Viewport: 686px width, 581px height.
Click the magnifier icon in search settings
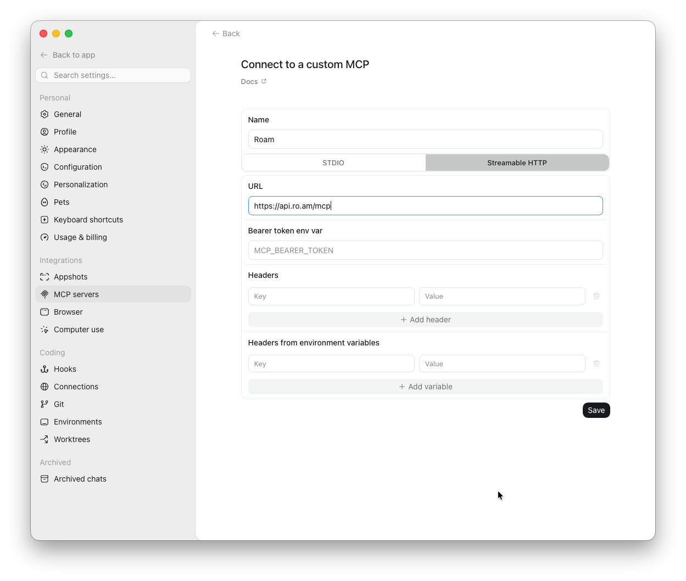pyautogui.click(x=45, y=75)
